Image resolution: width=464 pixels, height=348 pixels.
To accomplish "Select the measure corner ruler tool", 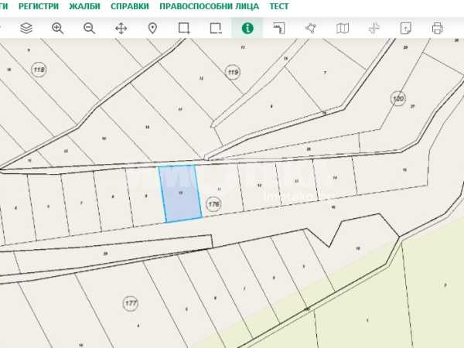I will pyautogui.click(x=279, y=29).
